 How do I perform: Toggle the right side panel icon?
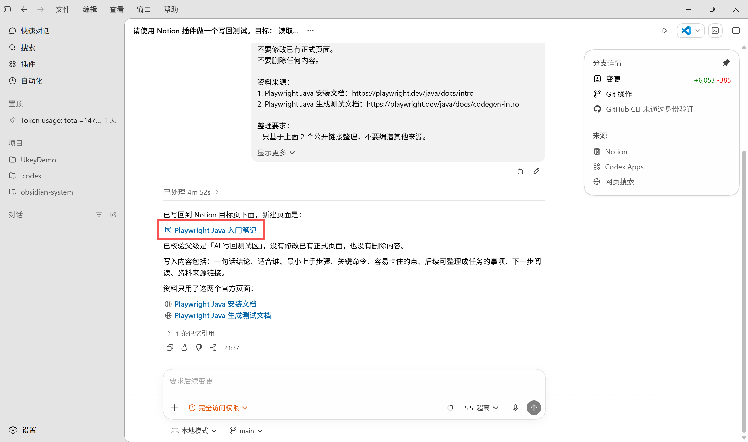(736, 31)
